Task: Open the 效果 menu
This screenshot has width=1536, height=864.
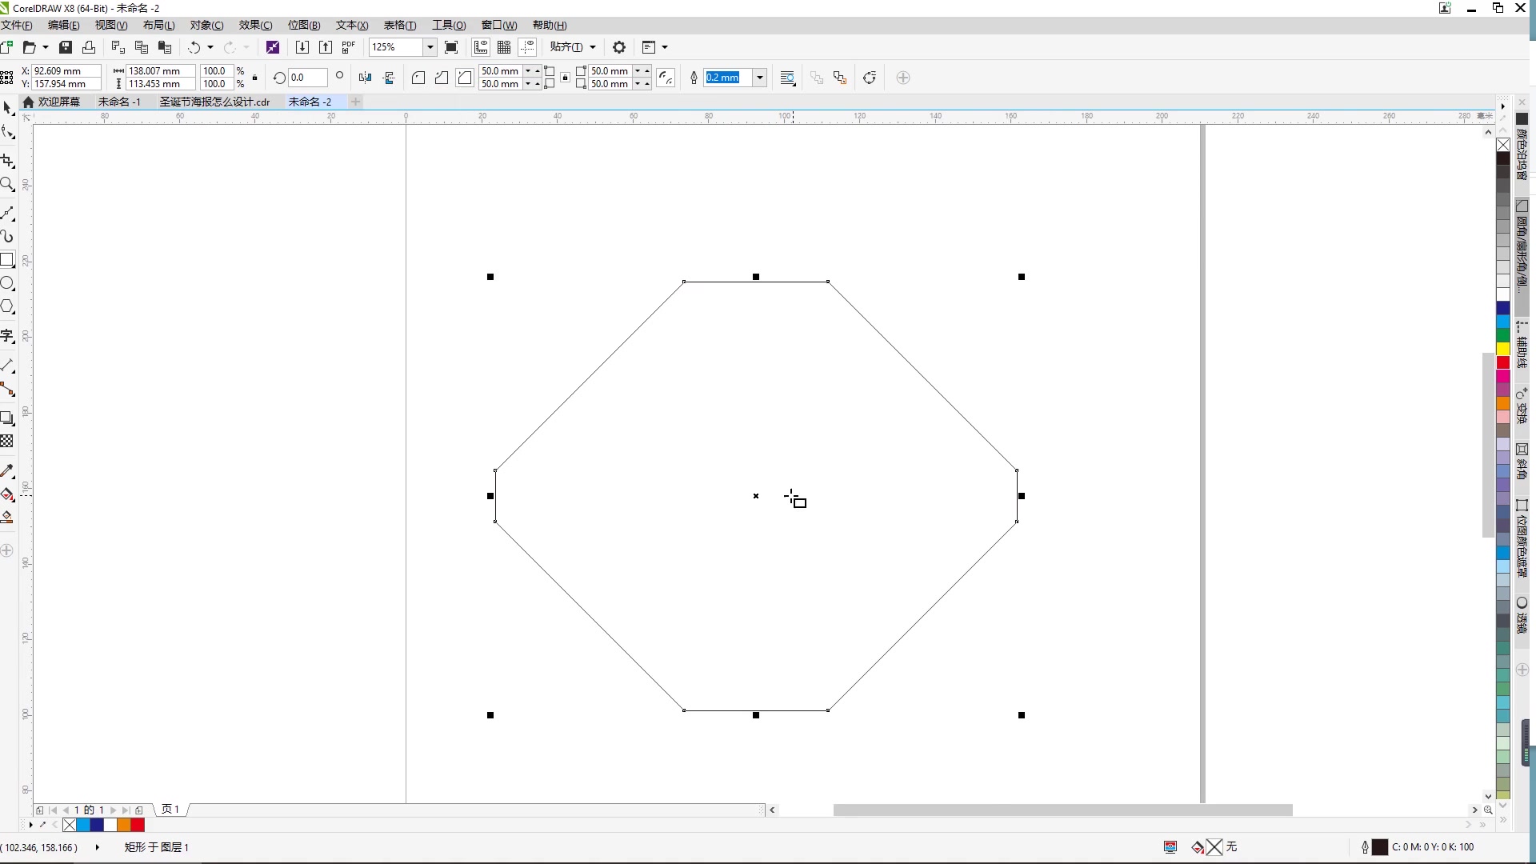Action: coord(255,25)
